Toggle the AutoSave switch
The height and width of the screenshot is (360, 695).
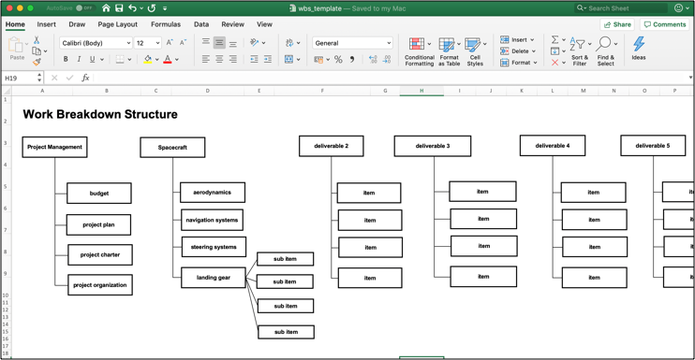point(84,8)
